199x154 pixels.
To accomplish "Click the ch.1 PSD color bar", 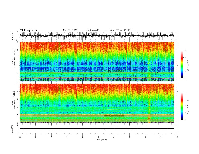I will click(182, 64).
